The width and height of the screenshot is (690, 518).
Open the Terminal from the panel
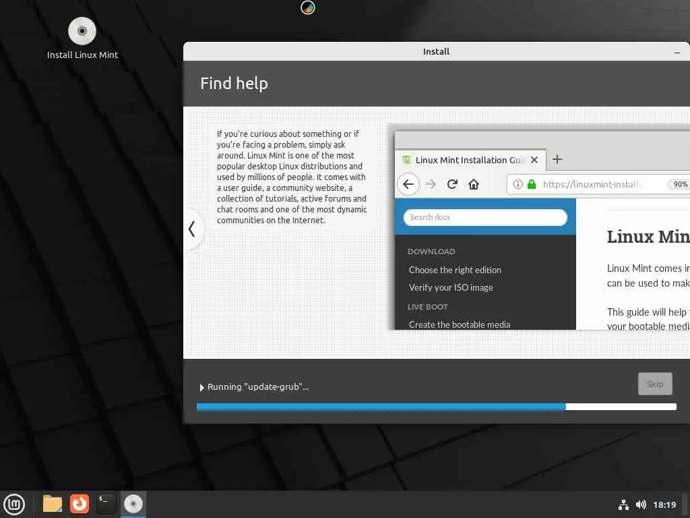coord(106,504)
